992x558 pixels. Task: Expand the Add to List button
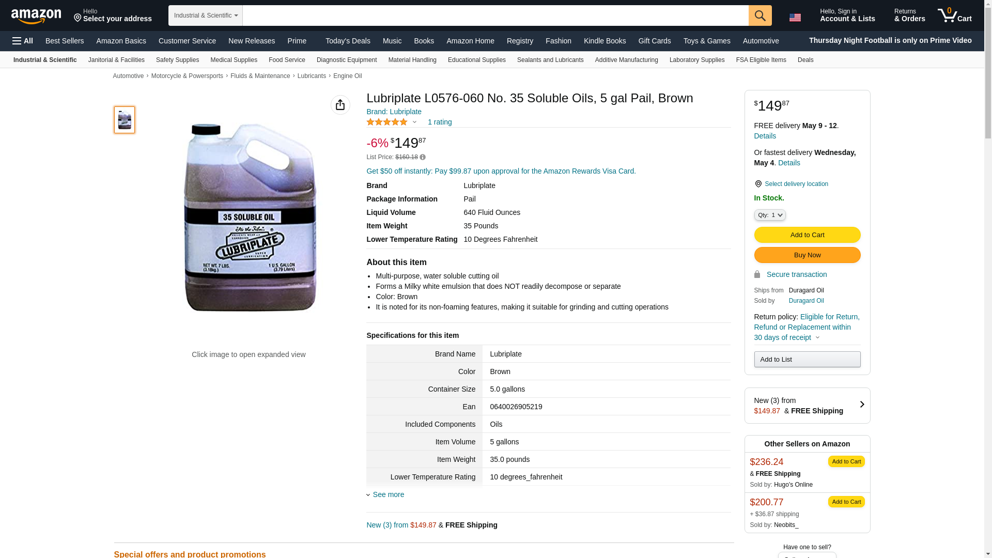pos(807,360)
